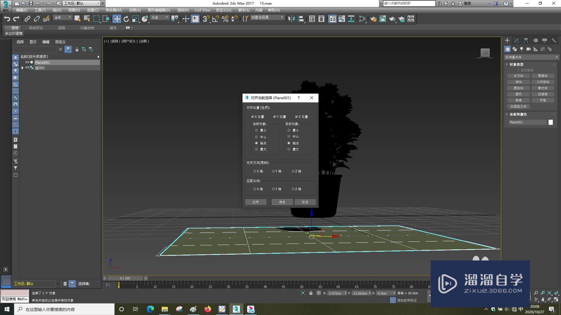
Task: Click the Create plus panel icon
Action: [x=507, y=41]
